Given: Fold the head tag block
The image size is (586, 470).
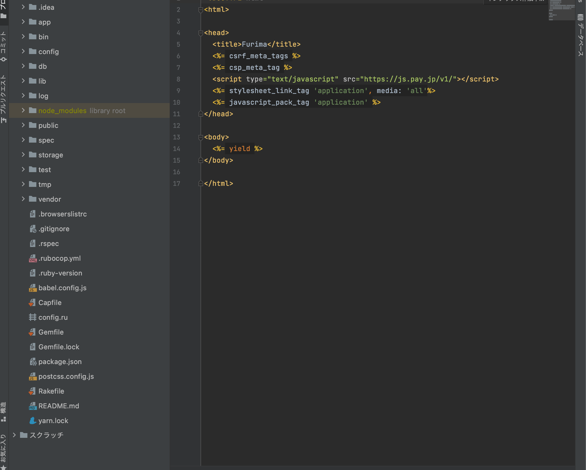Looking at the screenshot, I should (201, 33).
